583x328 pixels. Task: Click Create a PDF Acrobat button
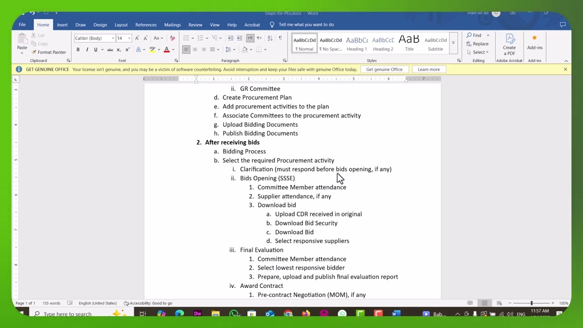tap(509, 45)
